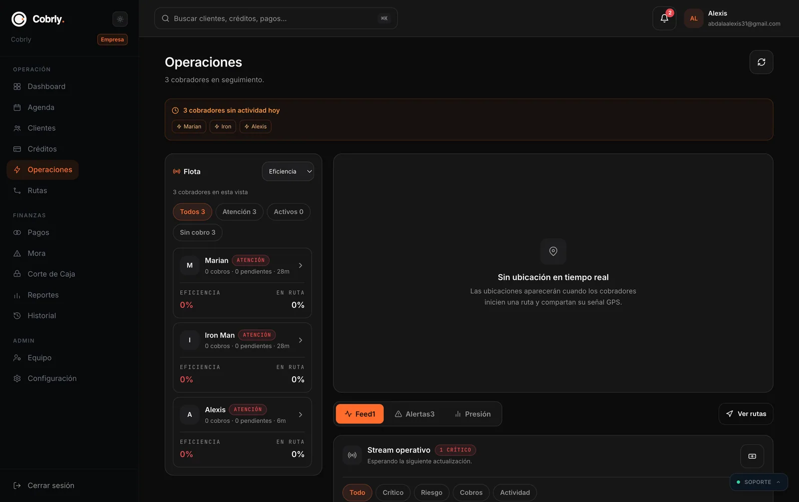The width and height of the screenshot is (799, 502).
Task: Select the Sin cobro 3 filter chip
Action: point(198,232)
